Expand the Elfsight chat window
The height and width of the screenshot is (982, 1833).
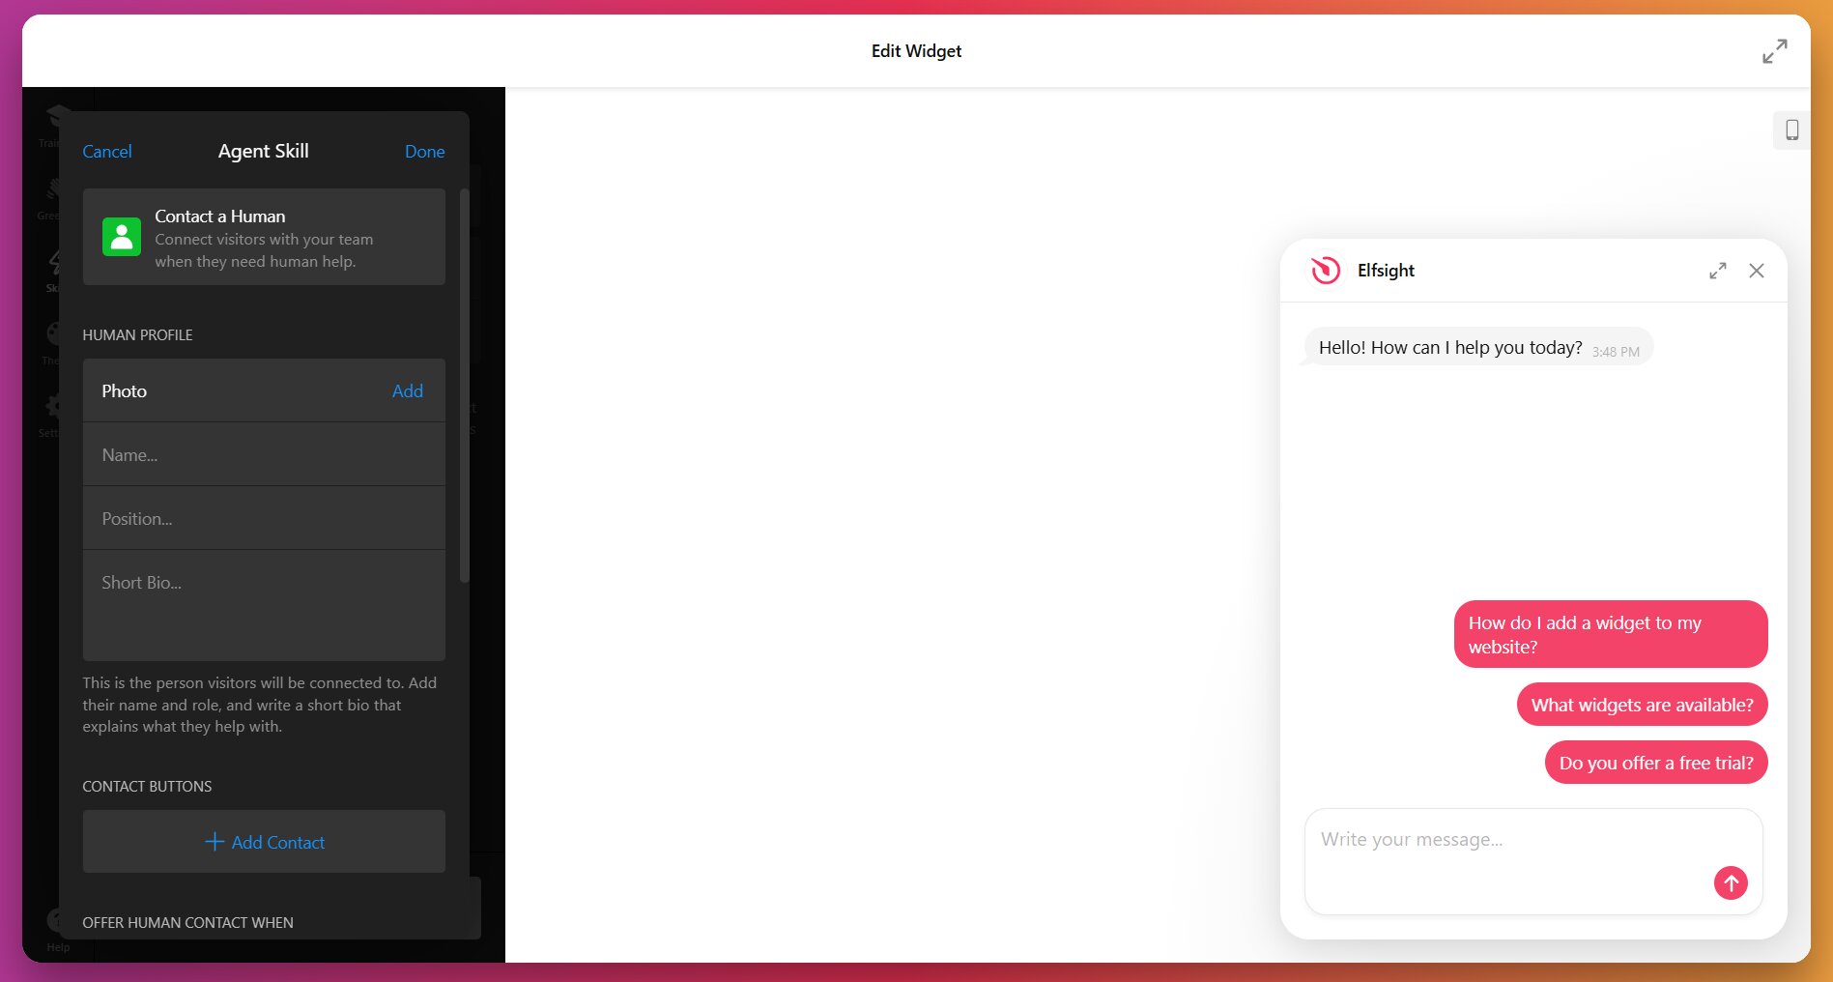1717,271
